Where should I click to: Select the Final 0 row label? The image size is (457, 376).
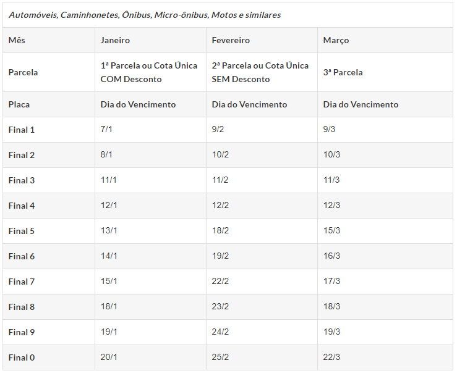[22, 357]
